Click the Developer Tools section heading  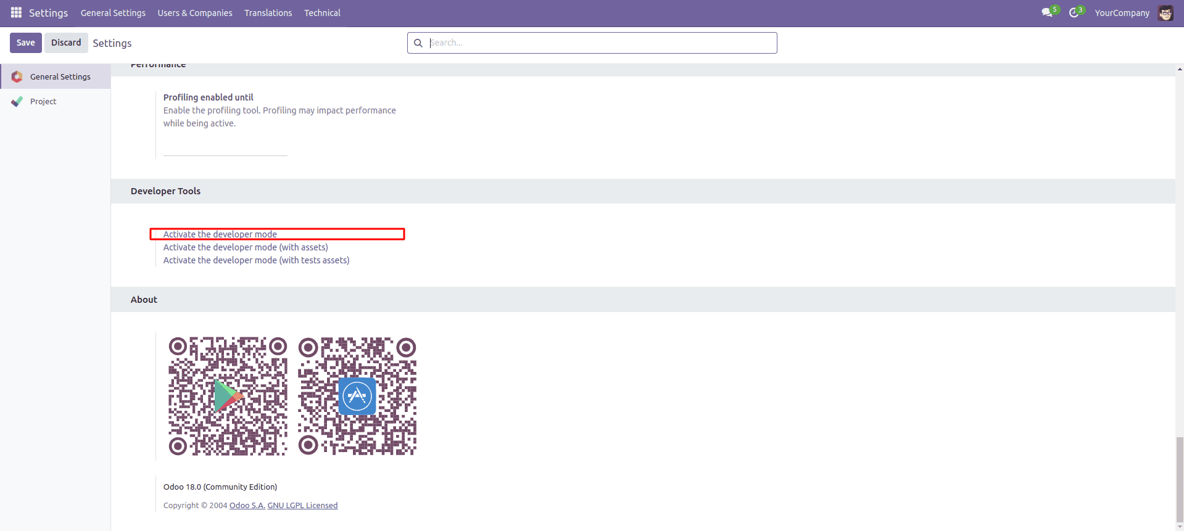click(165, 191)
